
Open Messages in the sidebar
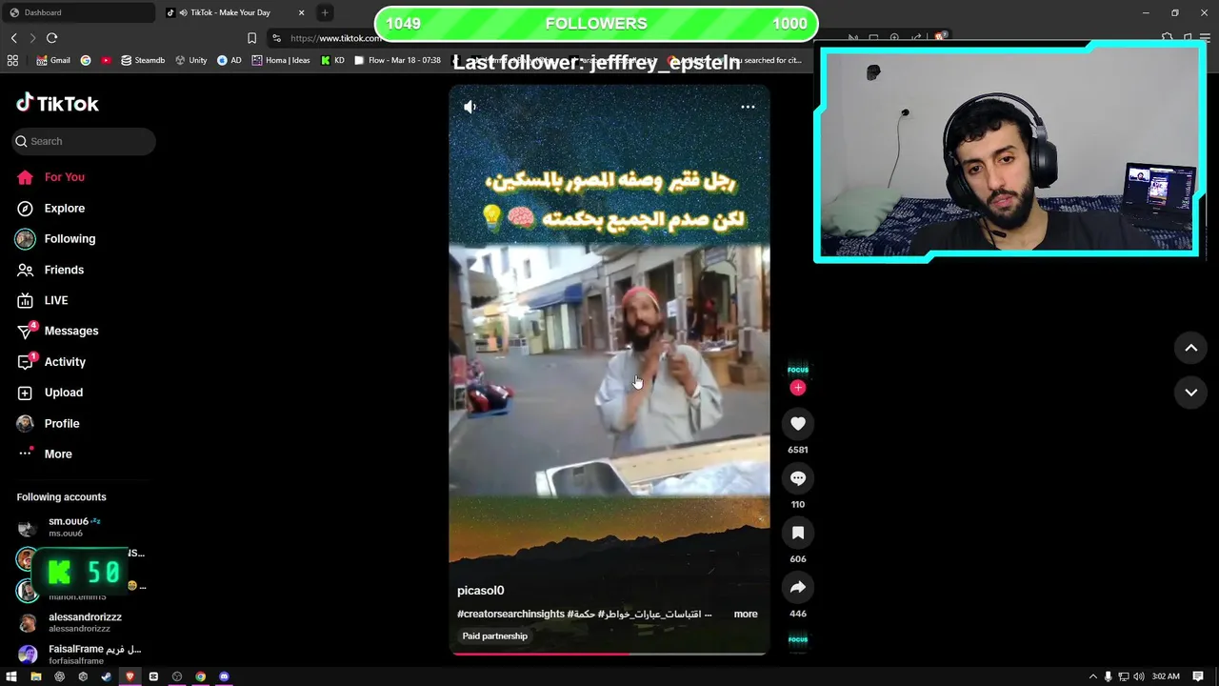[58, 331]
